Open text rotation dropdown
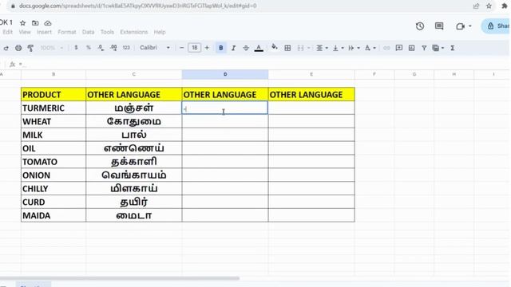This screenshot has width=511, height=287. [370, 48]
